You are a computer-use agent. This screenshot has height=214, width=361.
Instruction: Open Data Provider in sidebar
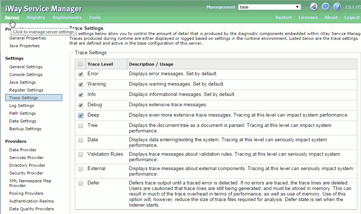(x=23, y=150)
